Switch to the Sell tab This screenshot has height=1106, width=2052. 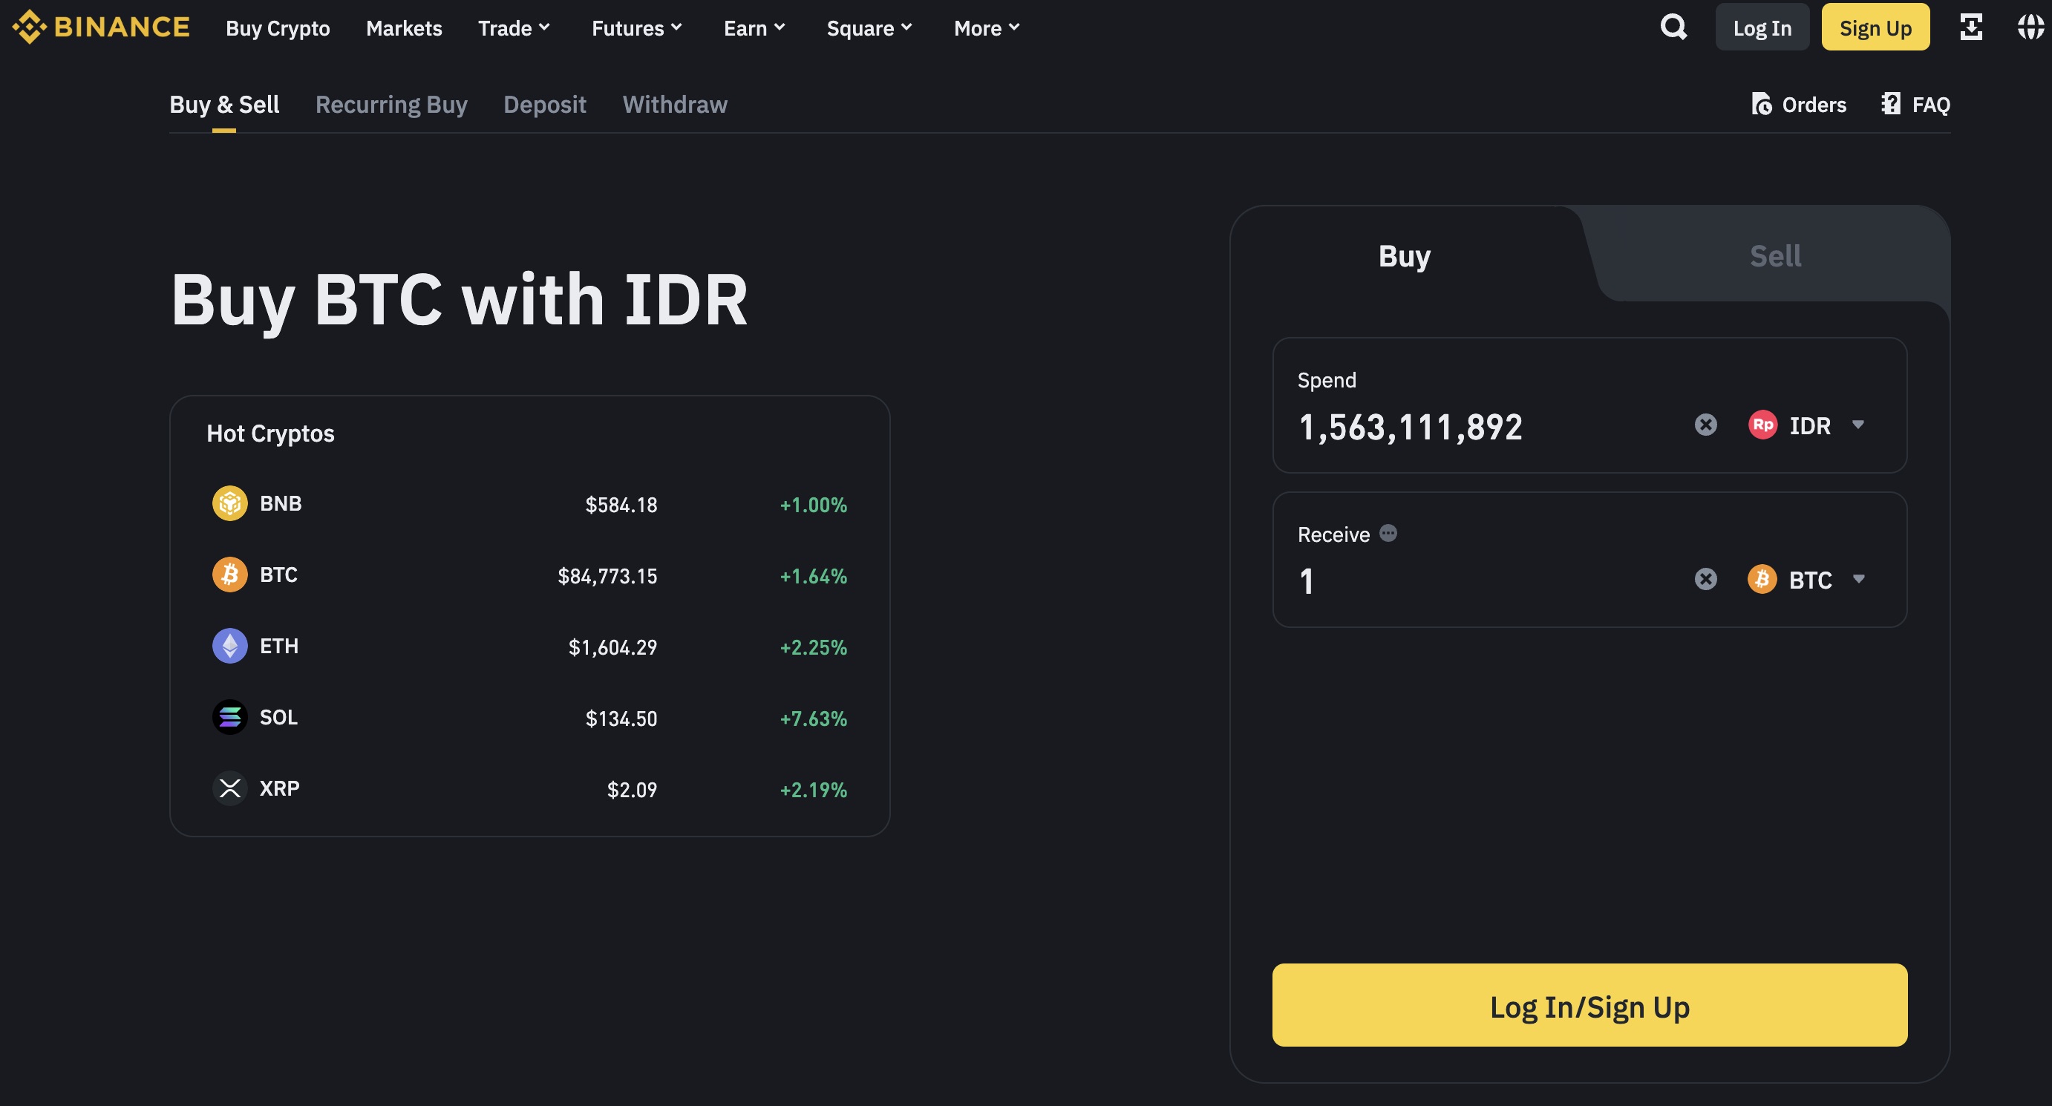(x=1774, y=255)
